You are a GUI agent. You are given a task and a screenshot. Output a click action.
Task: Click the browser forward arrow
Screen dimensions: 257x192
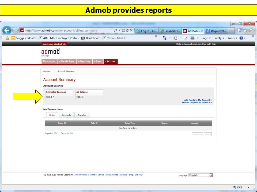click(x=15, y=30)
